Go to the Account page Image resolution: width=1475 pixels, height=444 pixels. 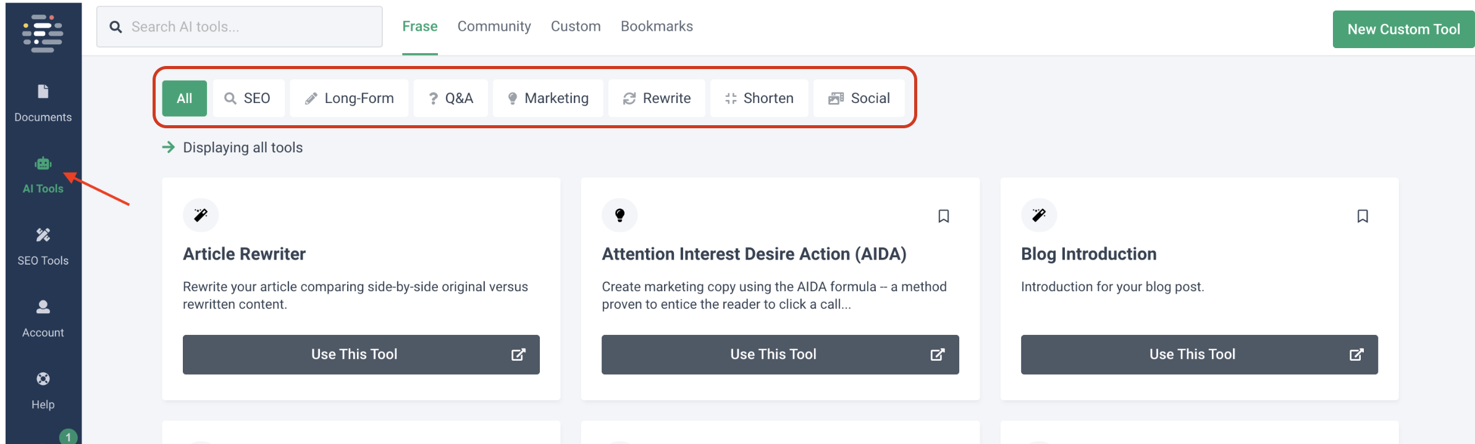coord(43,318)
